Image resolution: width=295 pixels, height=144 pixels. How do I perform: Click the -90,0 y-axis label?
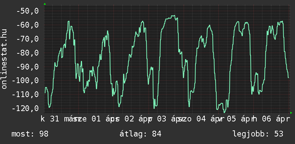pyautogui.click(x=27, y=67)
